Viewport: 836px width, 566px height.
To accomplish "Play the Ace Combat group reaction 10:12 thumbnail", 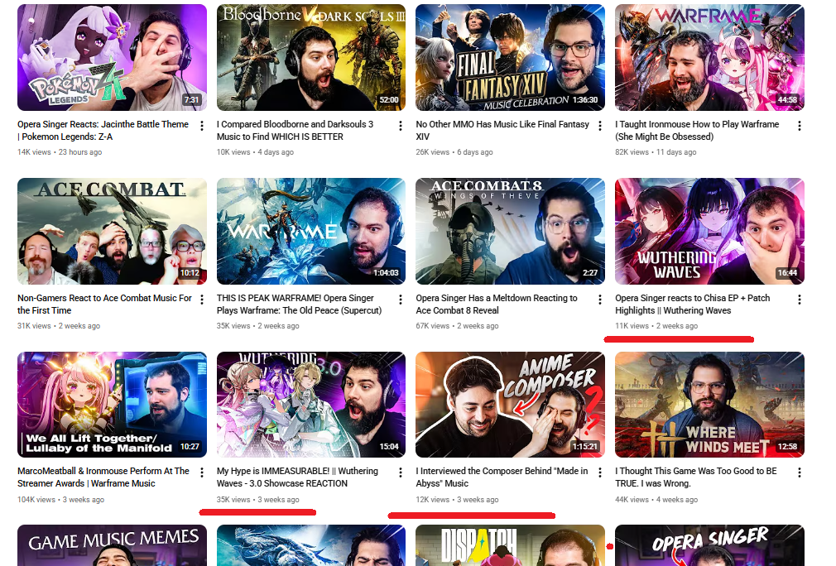I will [112, 232].
